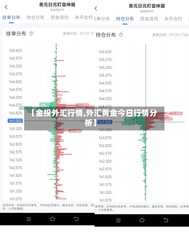This screenshot has height=237, width=189.
Task: Click the 挂单分布 card heading on left screen
Action: (16, 33)
